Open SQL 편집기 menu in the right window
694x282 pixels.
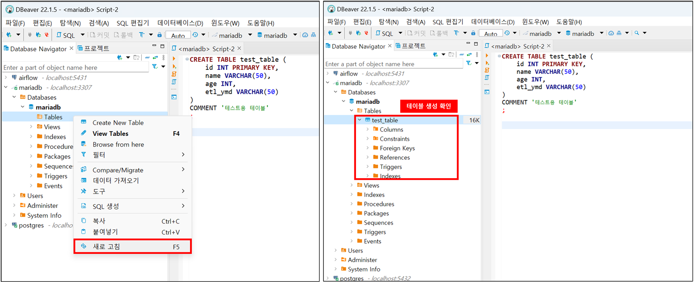(448, 22)
